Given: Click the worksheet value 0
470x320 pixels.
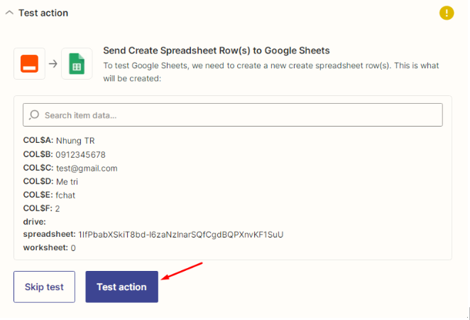Looking at the screenshot, I should tap(73, 248).
